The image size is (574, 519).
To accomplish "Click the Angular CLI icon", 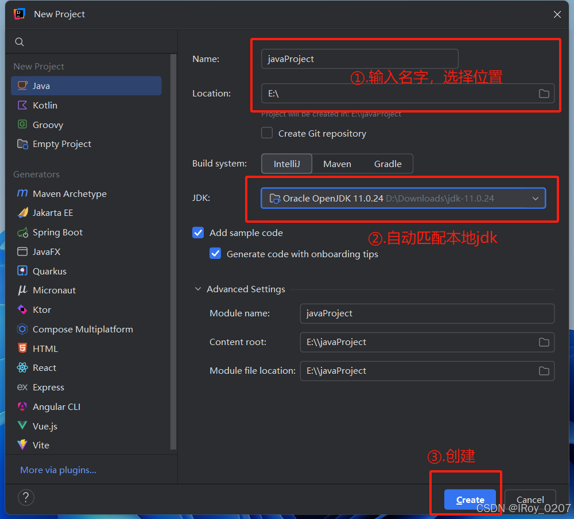I will click(x=22, y=406).
